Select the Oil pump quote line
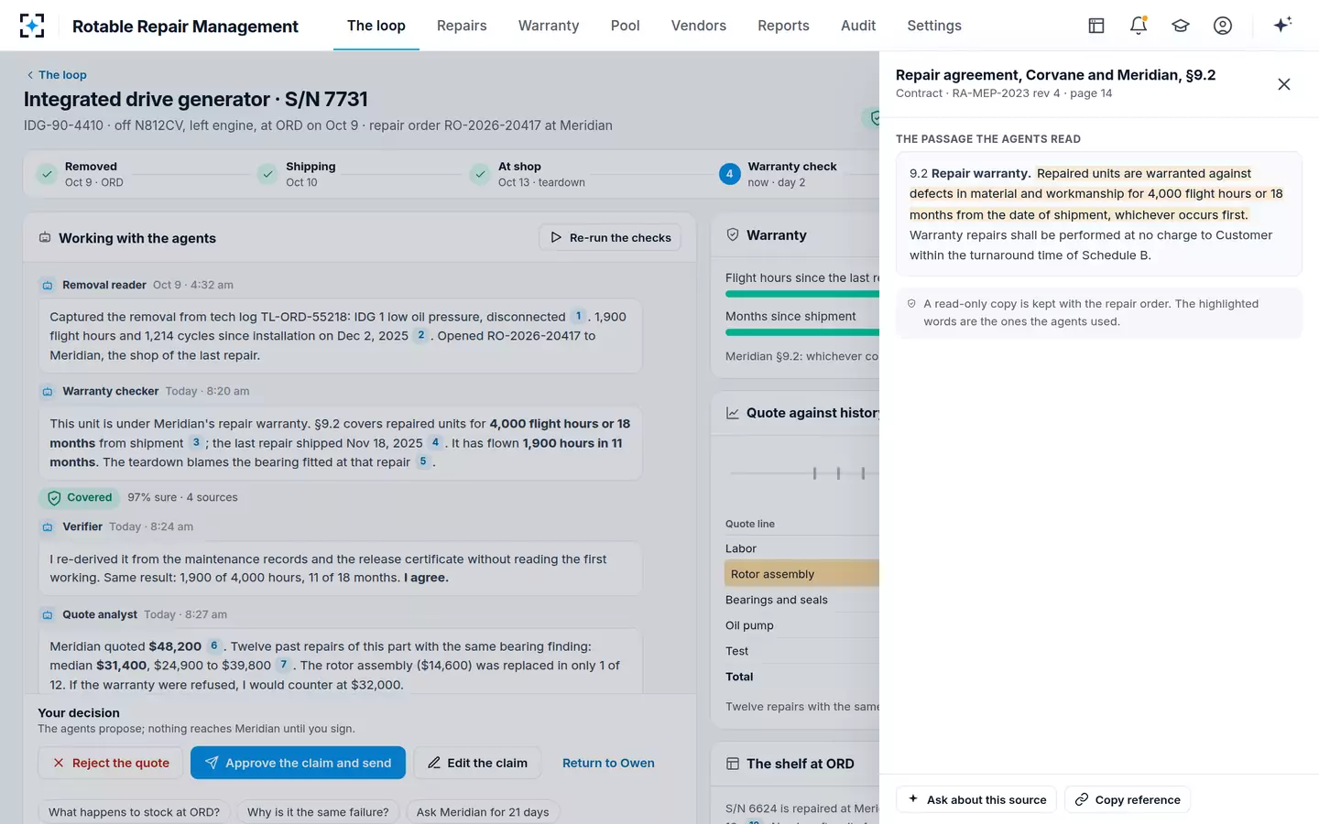 click(801, 625)
